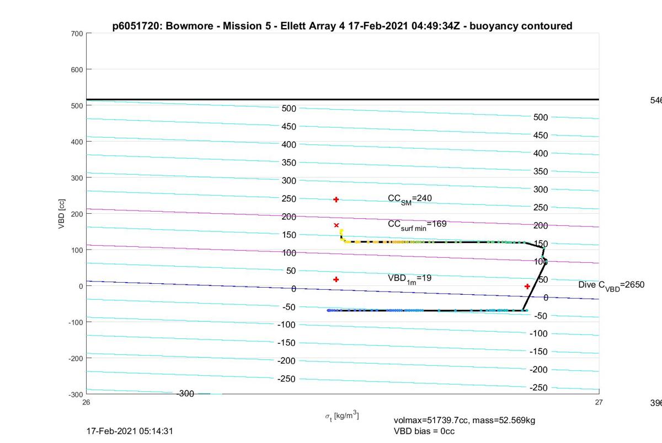The height and width of the screenshot is (443, 662).
Task: Click the 'VBD bias = 0cc' text
Action: point(424,431)
